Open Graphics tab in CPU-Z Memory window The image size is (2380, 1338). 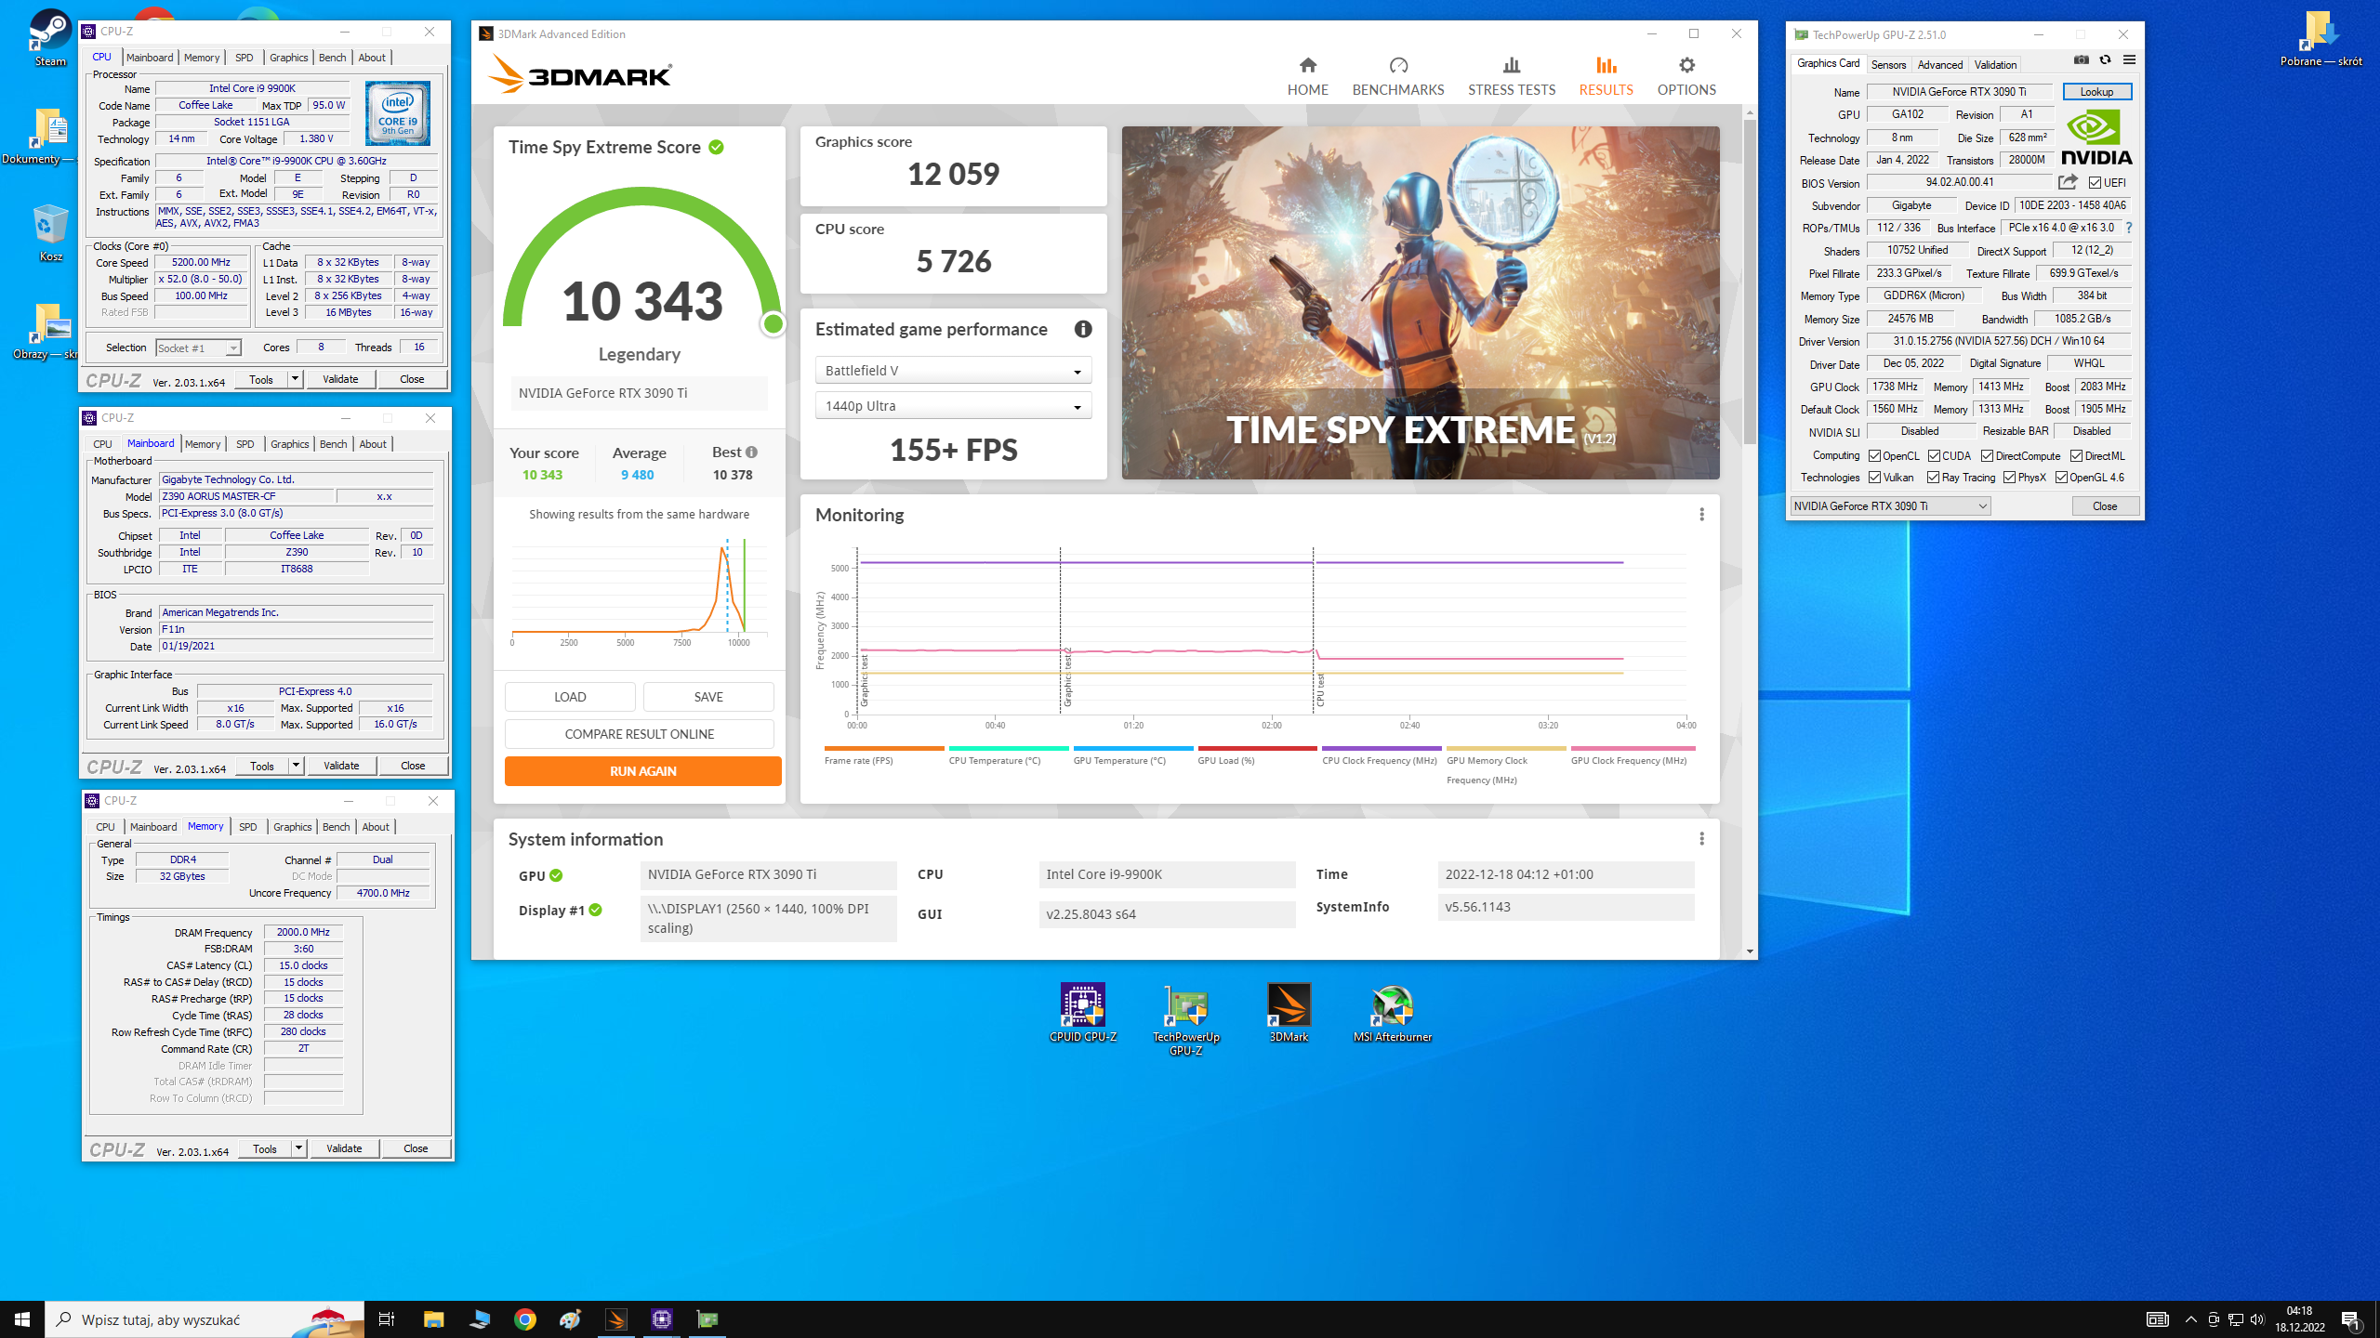(x=292, y=827)
